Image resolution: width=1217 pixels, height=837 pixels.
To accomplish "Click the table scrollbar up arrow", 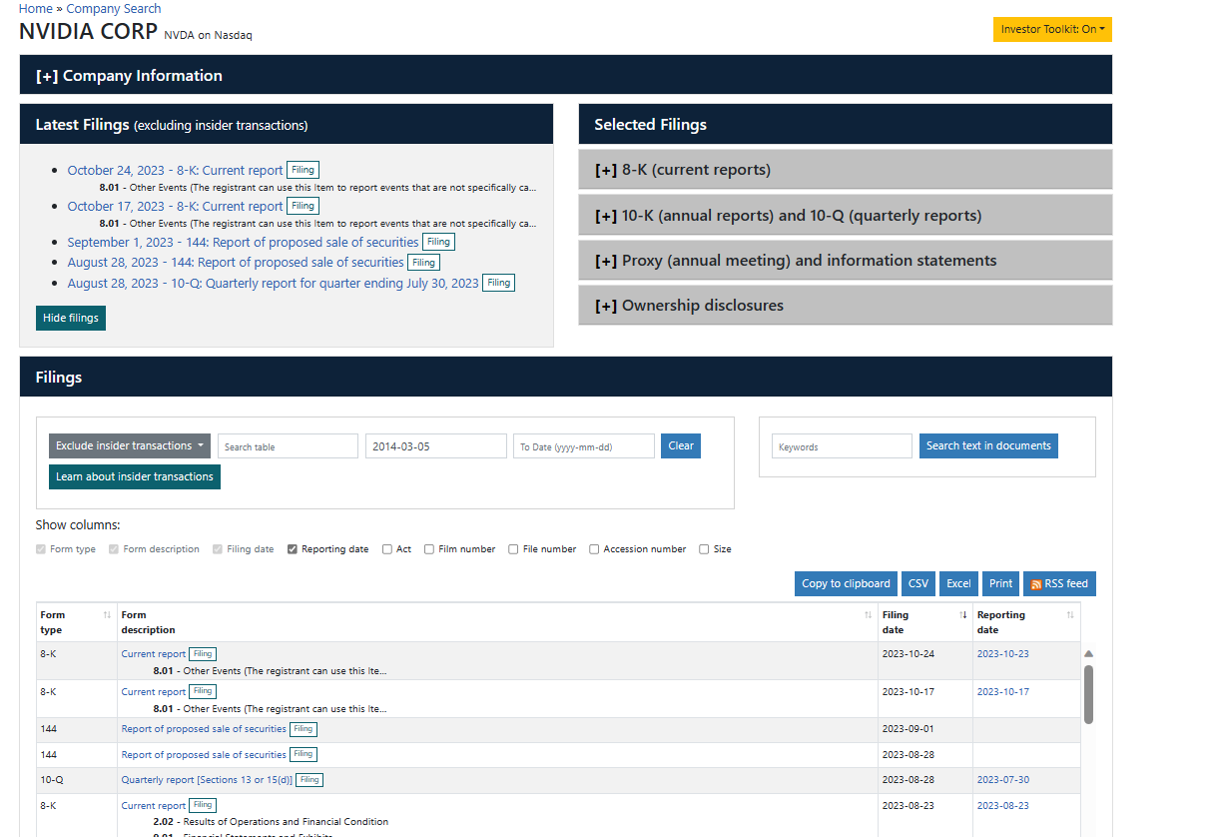I will (x=1088, y=653).
